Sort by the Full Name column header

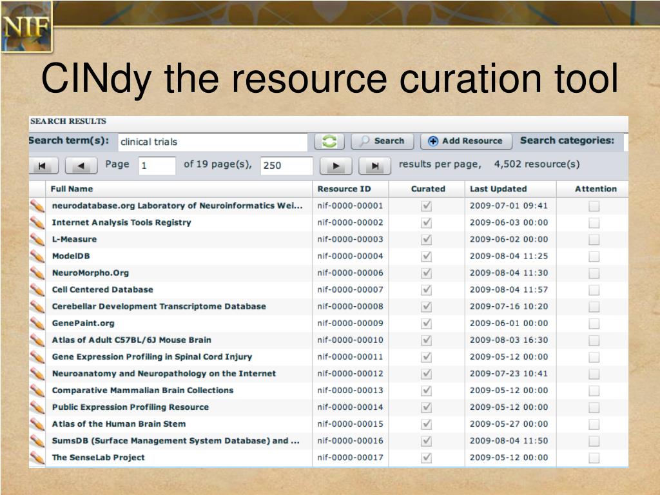pos(179,189)
